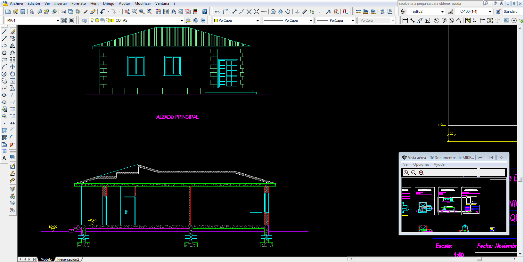Viewport: 524px width, 262px height.
Task: Click the Save drawing icon
Action: click(x=23, y=12)
